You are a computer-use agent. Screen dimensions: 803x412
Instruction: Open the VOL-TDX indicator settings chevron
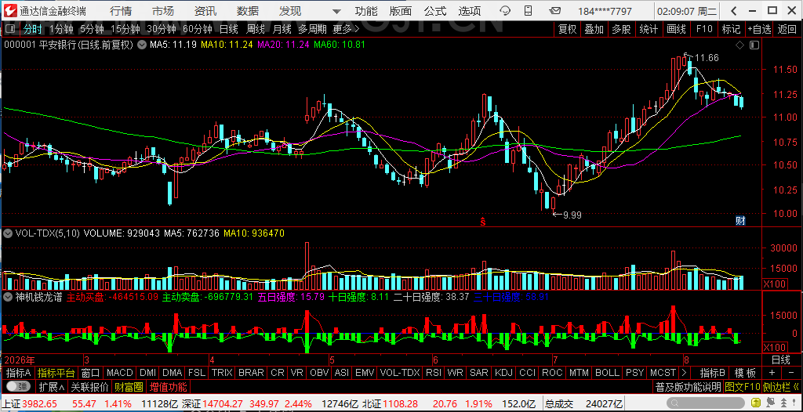pos(8,233)
